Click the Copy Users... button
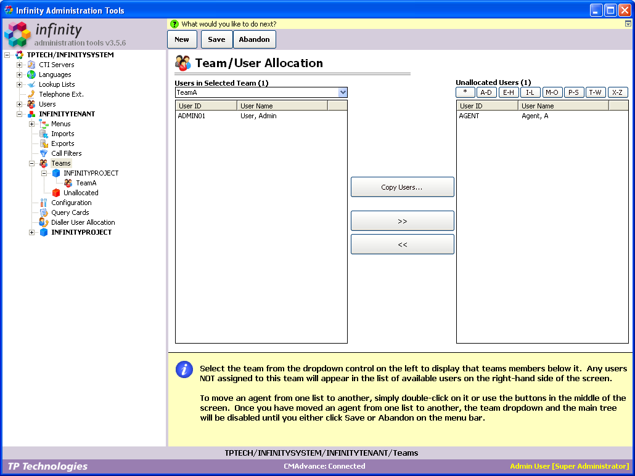The height and width of the screenshot is (476, 635). (402, 187)
